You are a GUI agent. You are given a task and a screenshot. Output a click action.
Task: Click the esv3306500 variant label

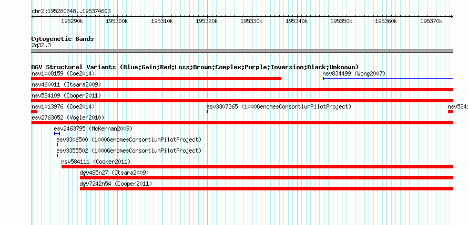[x=129, y=140]
